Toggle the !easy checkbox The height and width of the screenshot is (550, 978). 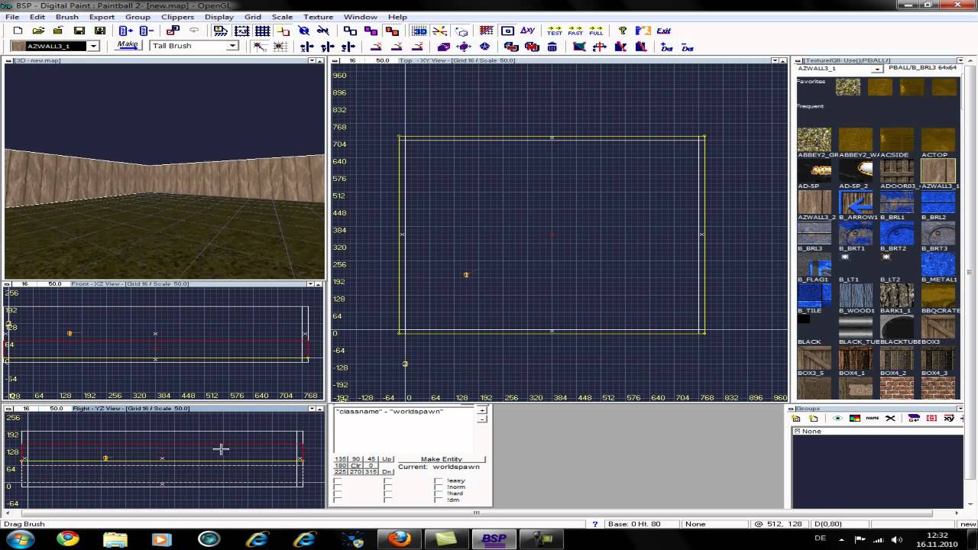coord(439,481)
